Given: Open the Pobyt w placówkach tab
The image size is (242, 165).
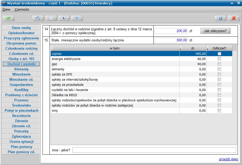Looking at the screenshot, I should [x=21, y=110].
